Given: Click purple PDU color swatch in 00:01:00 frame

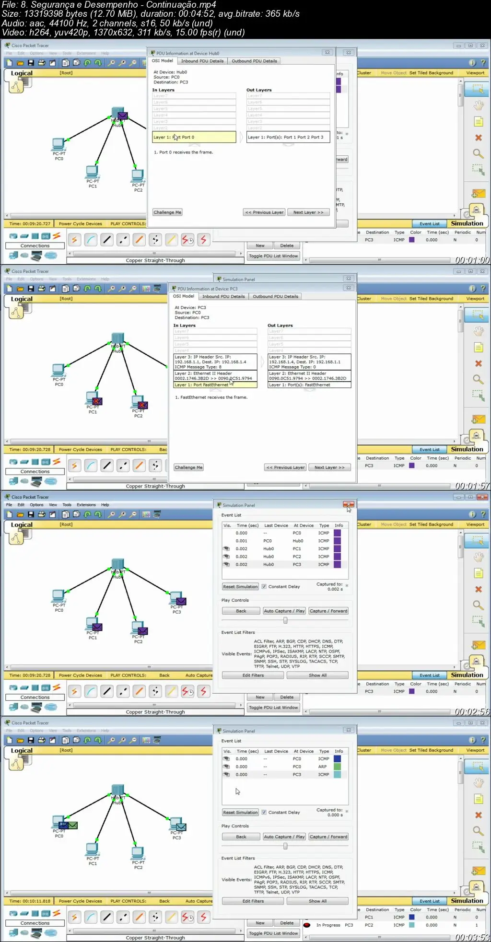Looking at the screenshot, I should click(x=411, y=240).
